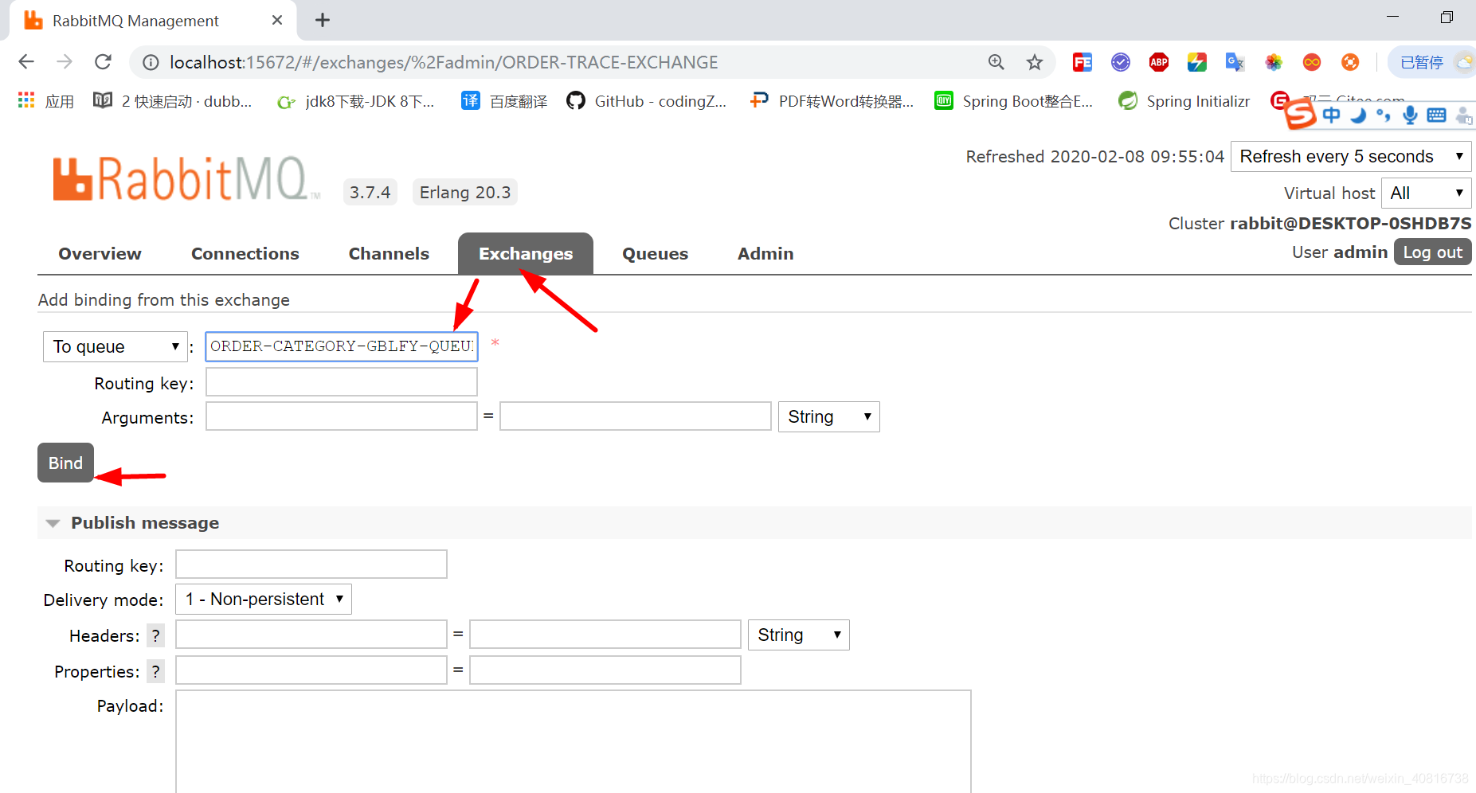This screenshot has width=1476, height=793.
Task: Open the Virtual host dropdown
Action: [1426, 193]
